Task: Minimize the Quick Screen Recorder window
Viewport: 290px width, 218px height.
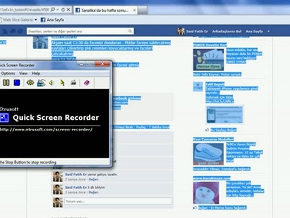Action: tap(81, 64)
